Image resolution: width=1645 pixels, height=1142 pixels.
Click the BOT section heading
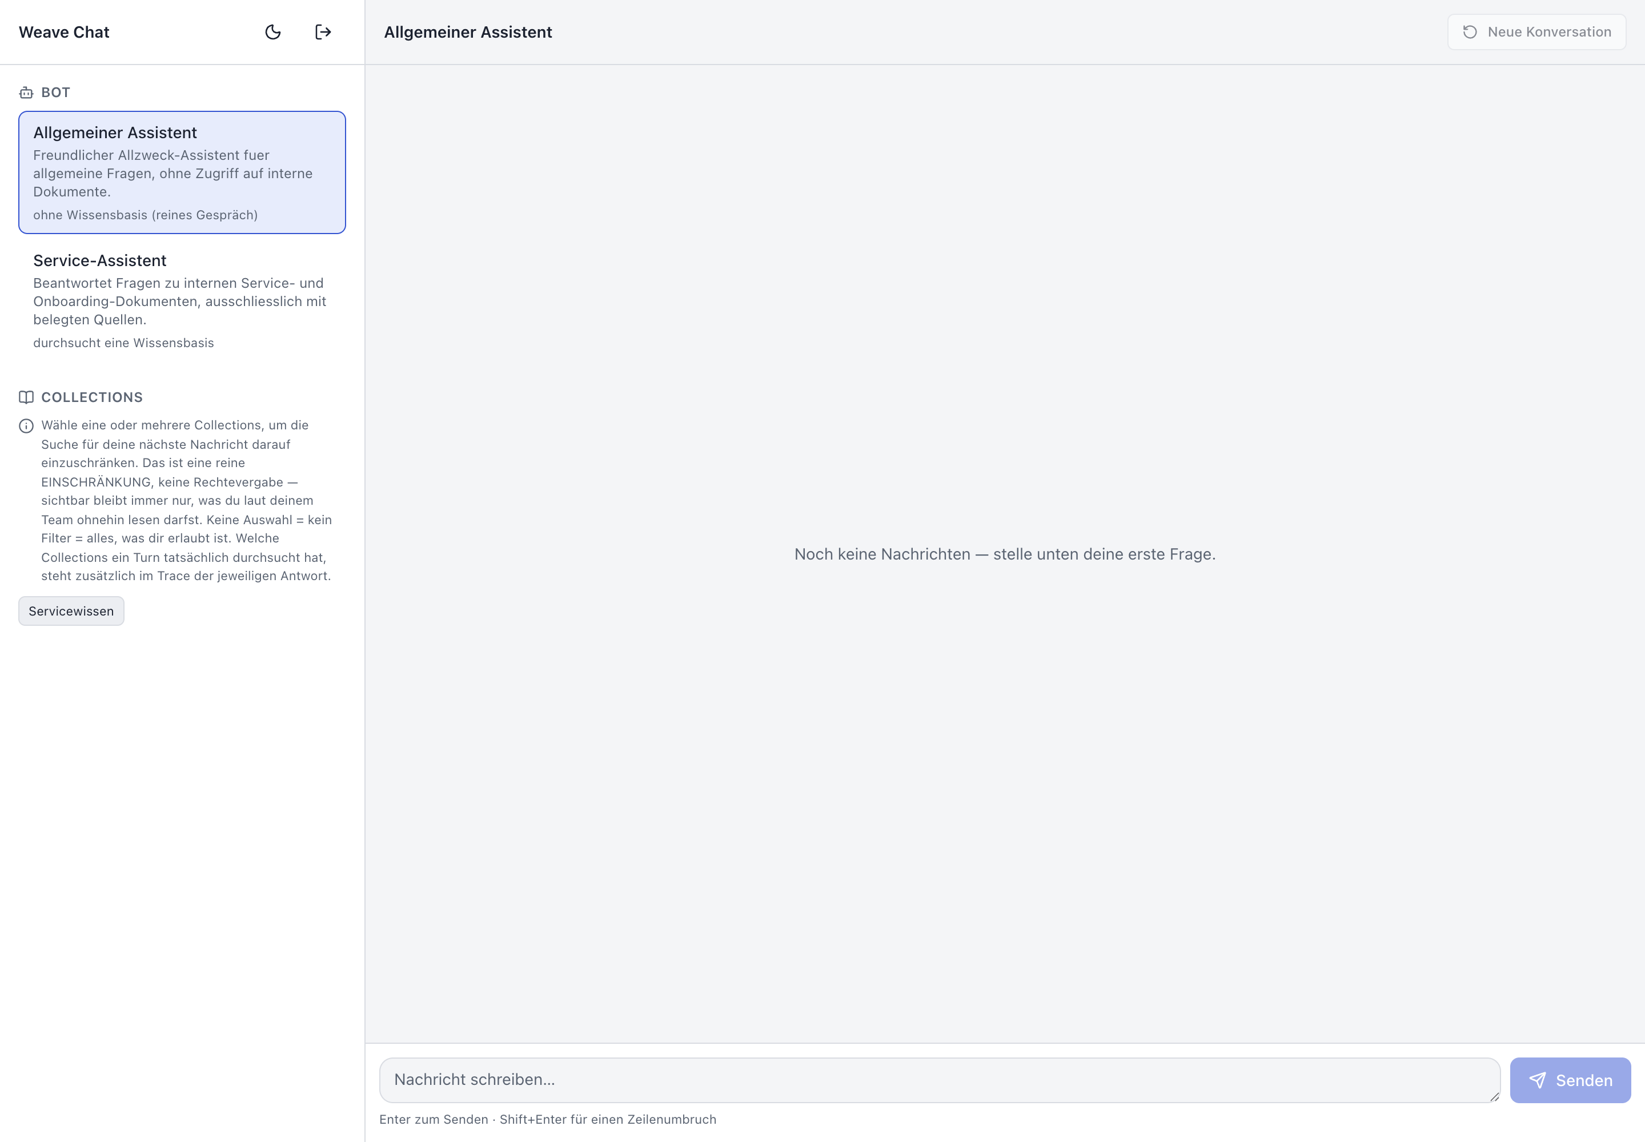[55, 93]
